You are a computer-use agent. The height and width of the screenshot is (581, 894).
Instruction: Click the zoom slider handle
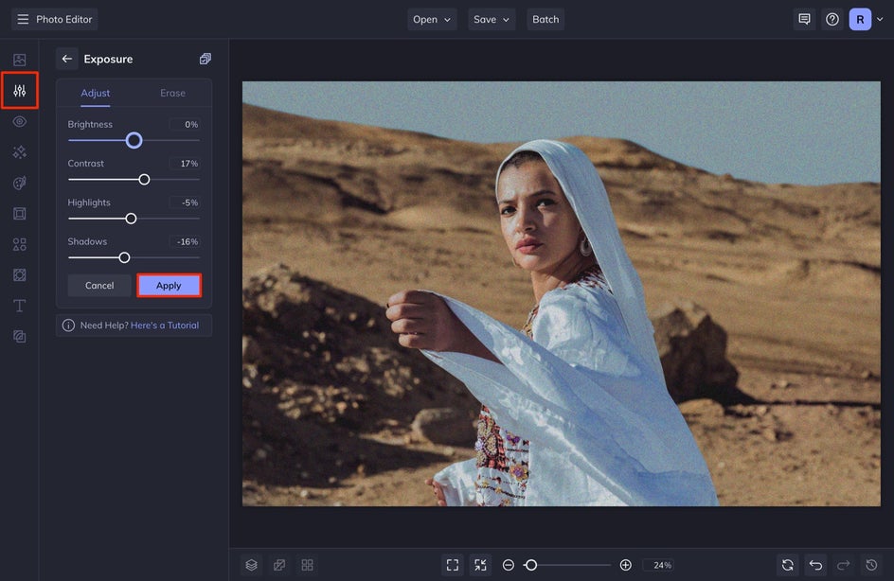pyautogui.click(x=530, y=565)
